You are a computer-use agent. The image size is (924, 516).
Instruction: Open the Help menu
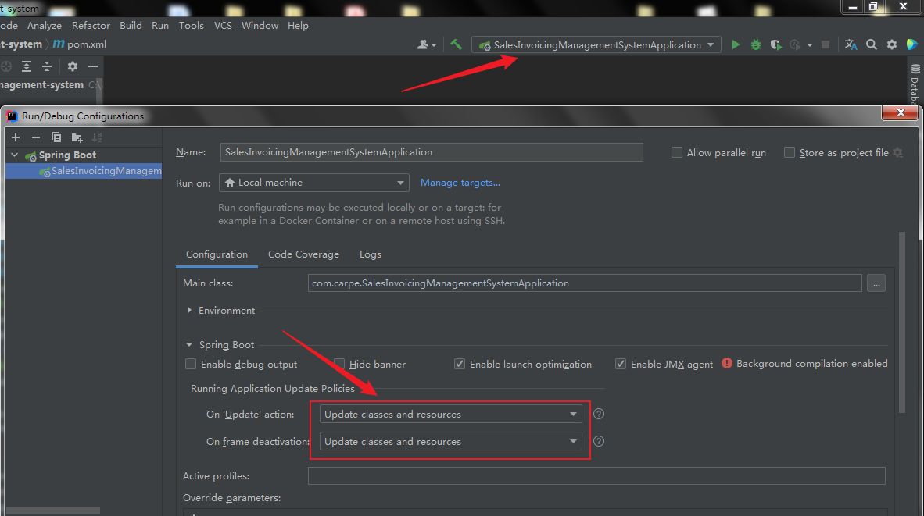(x=298, y=25)
